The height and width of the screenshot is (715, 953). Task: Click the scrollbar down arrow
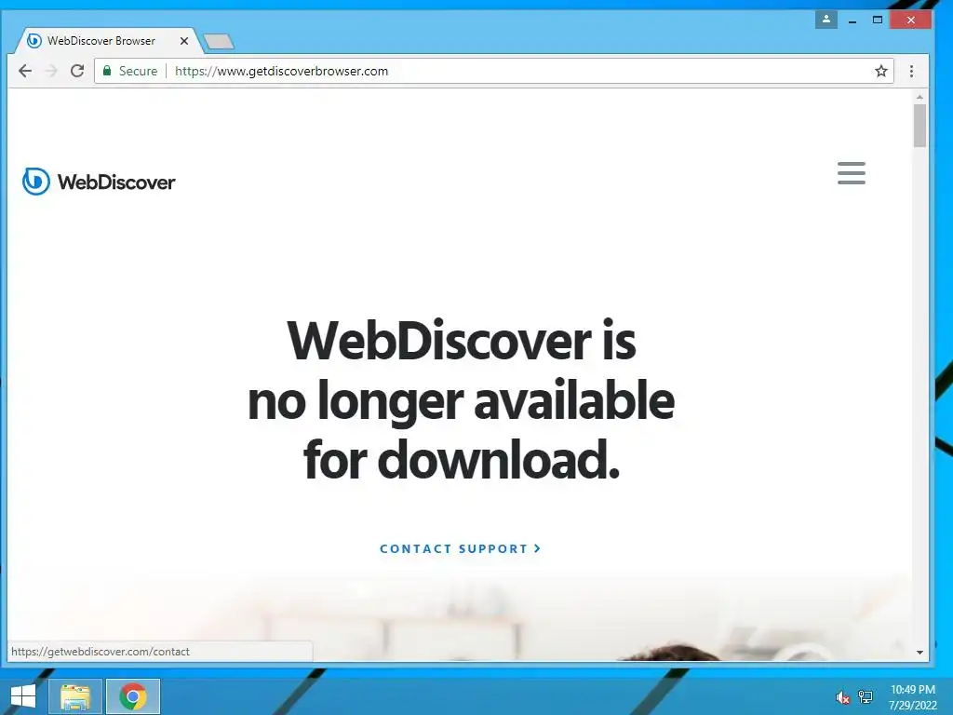tap(919, 653)
